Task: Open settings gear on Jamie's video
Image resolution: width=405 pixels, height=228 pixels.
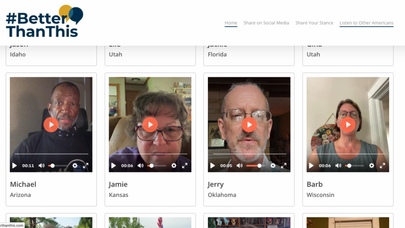Action: point(174,166)
